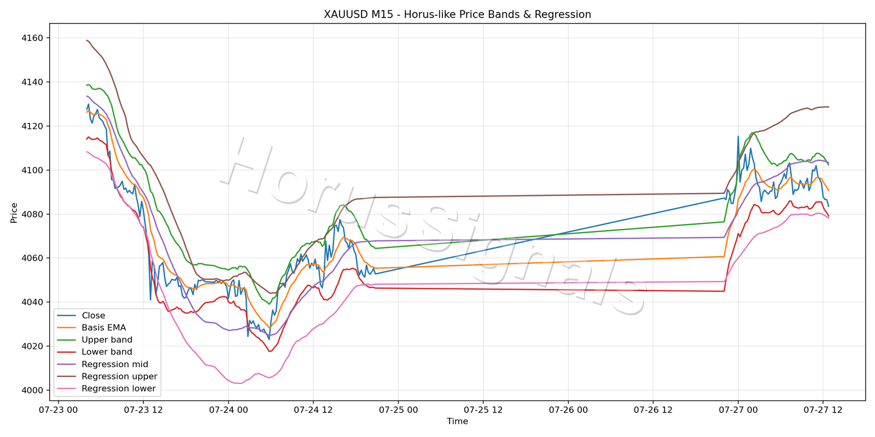Click the '07-23 00' x-axis tick label
Screen dimensions: 875x437
(59, 410)
